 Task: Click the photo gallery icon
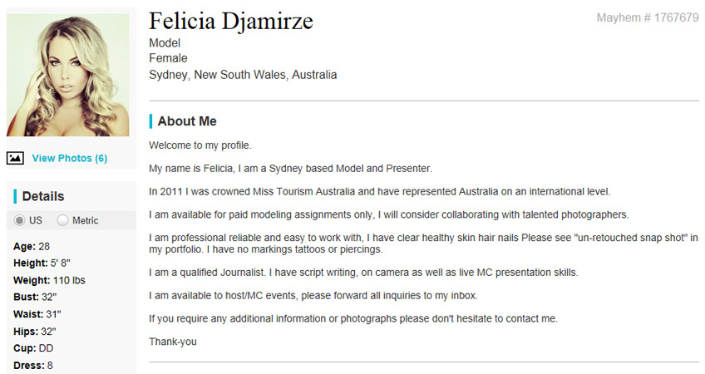(x=15, y=158)
